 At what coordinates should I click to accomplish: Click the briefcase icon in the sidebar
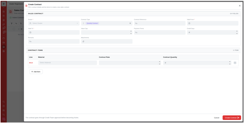[4, 38]
